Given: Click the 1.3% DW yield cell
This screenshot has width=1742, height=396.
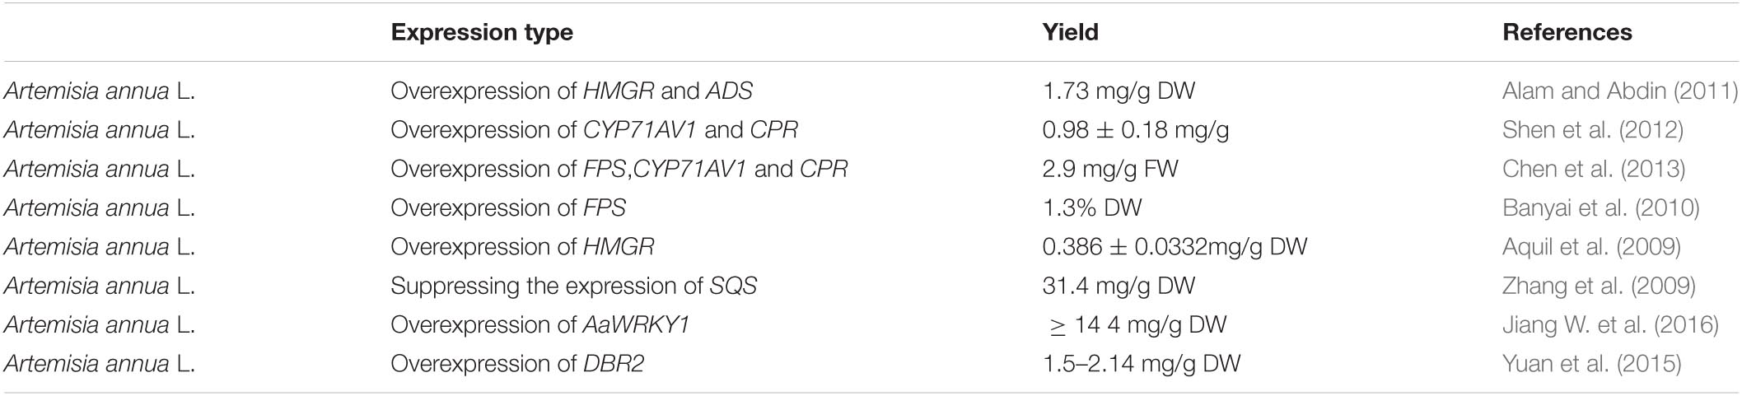Looking at the screenshot, I should pos(1092,207).
